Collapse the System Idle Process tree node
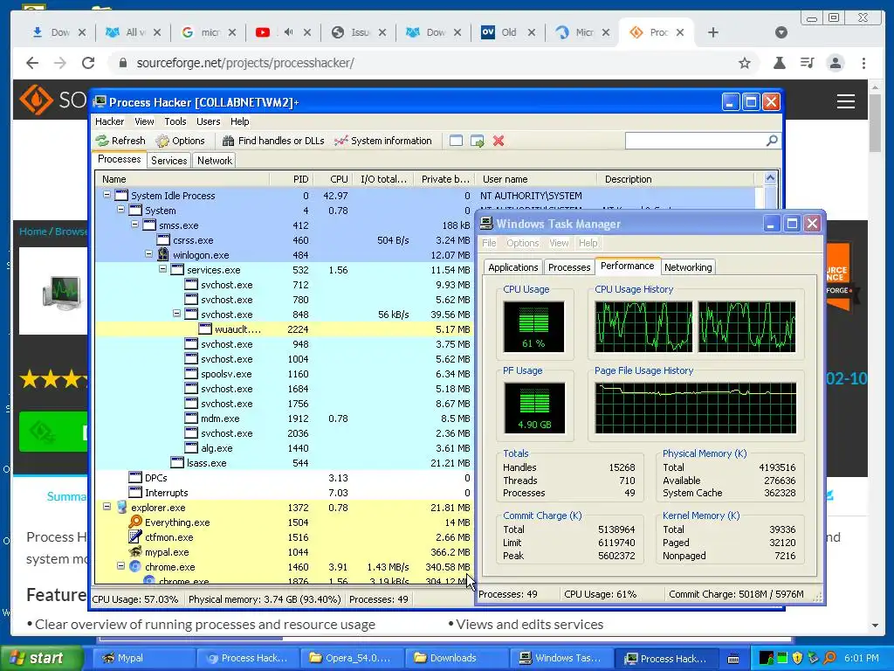 pyautogui.click(x=107, y=195)
